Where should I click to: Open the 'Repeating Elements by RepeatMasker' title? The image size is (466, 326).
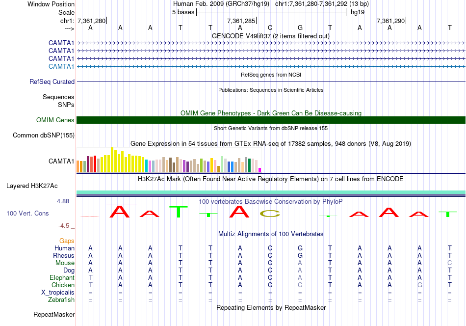point(271,307)
